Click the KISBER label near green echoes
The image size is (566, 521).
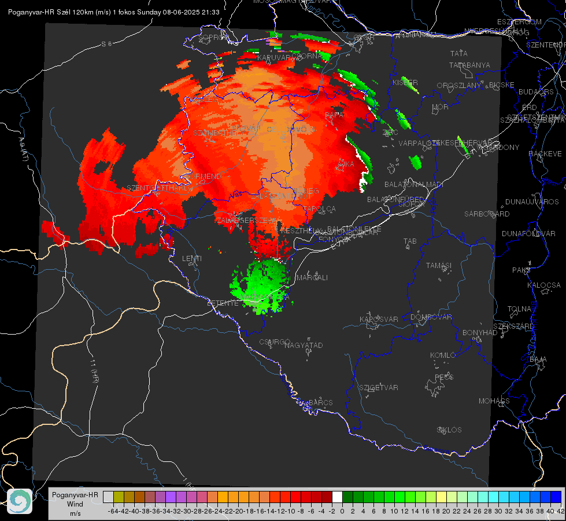(405, 83)
